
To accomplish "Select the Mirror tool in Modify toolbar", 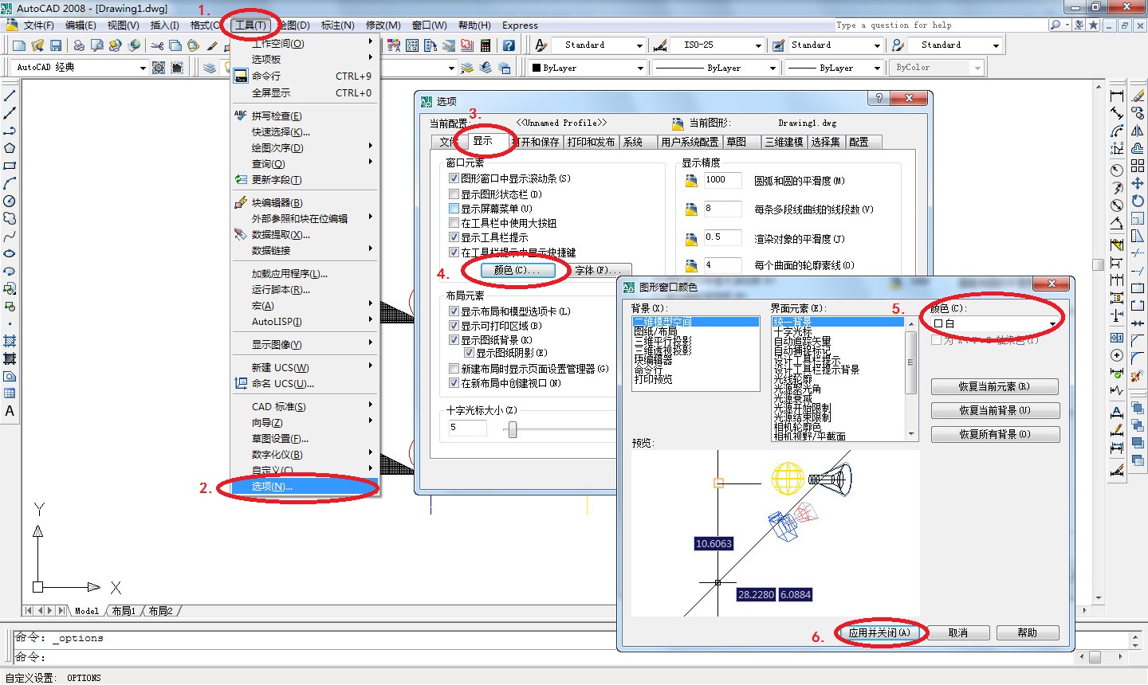I will 1138,131.
